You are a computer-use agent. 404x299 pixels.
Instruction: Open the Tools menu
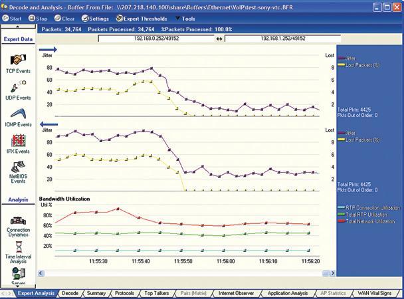coord(185,19)
